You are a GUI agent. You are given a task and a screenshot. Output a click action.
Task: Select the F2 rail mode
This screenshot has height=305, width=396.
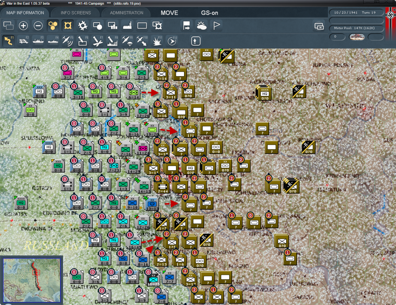coord(23,41)
